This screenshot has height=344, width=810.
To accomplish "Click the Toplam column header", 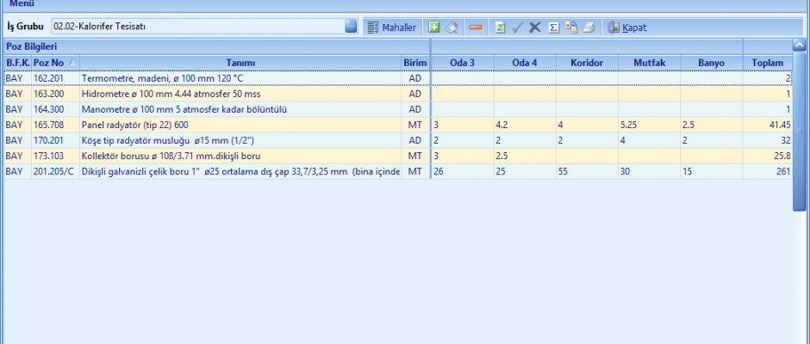I will (x=767, y=63).
